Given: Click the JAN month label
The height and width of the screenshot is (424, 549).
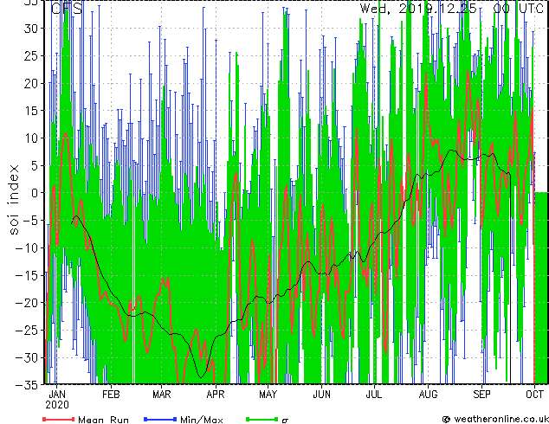Looking at the screenshot, I should (x=57, y=395).
